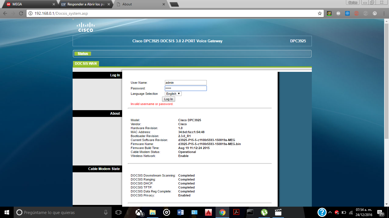
Task: Open the blue help question-mark tray icon
Action: coord(322,212)
